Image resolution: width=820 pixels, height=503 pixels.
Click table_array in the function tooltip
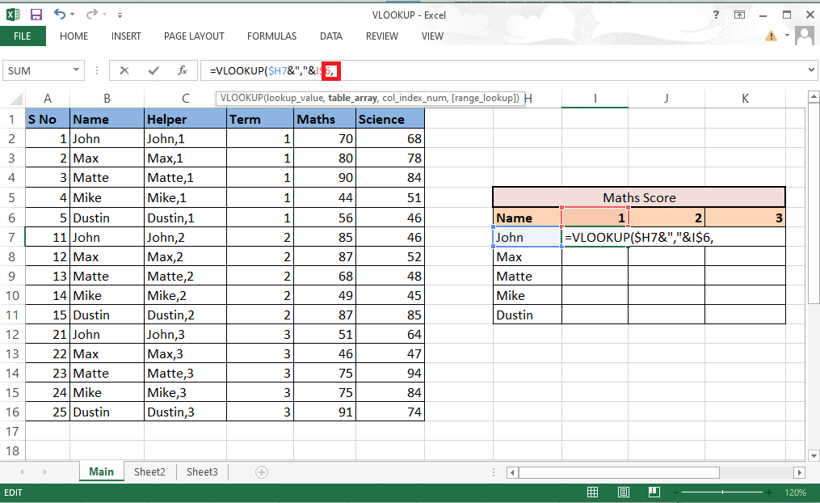pyautogui.click(x=352, y=98)
